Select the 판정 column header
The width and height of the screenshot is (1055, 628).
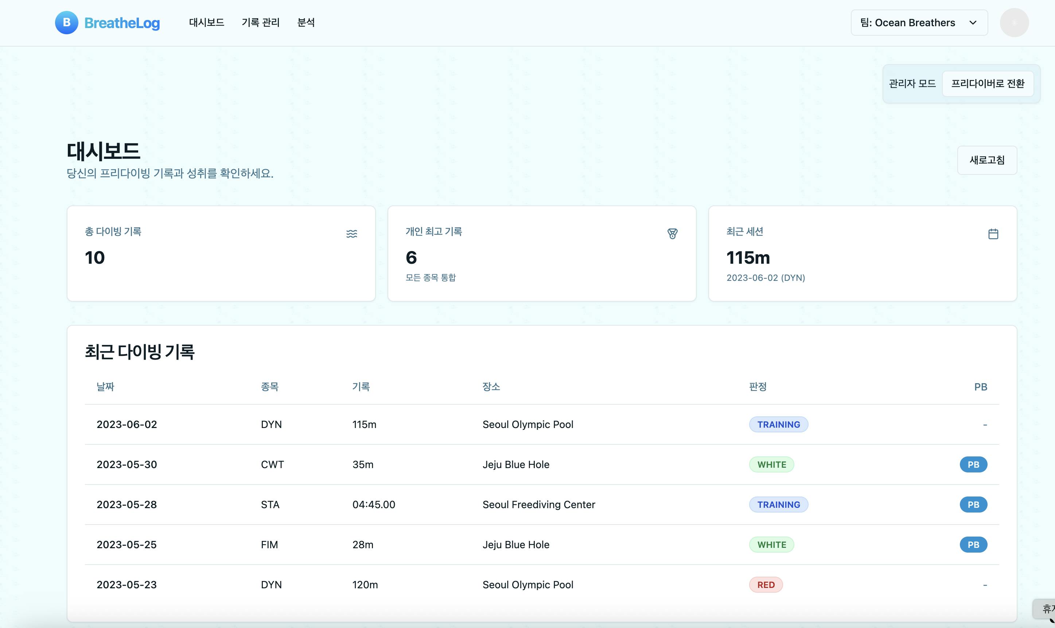[758, 386]
